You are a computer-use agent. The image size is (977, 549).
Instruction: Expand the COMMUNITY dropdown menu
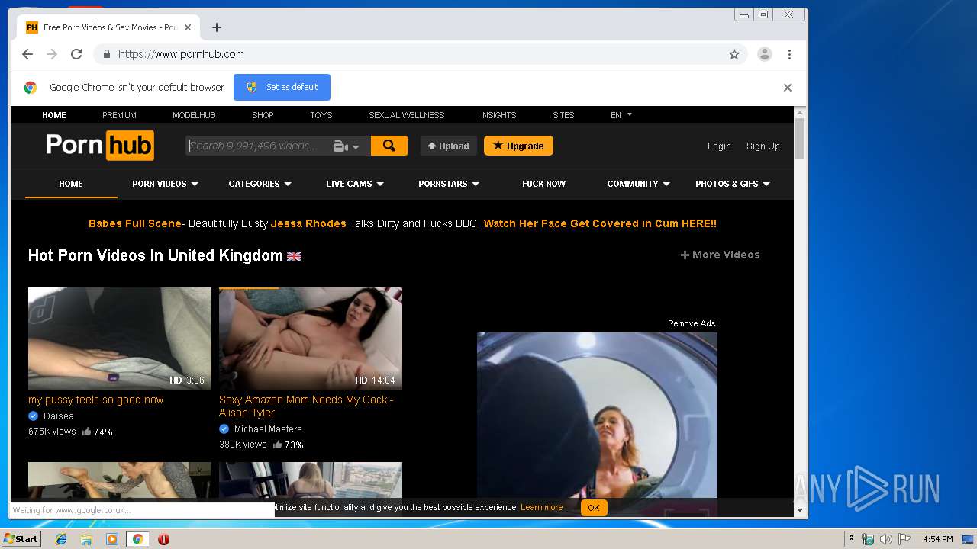639,184
